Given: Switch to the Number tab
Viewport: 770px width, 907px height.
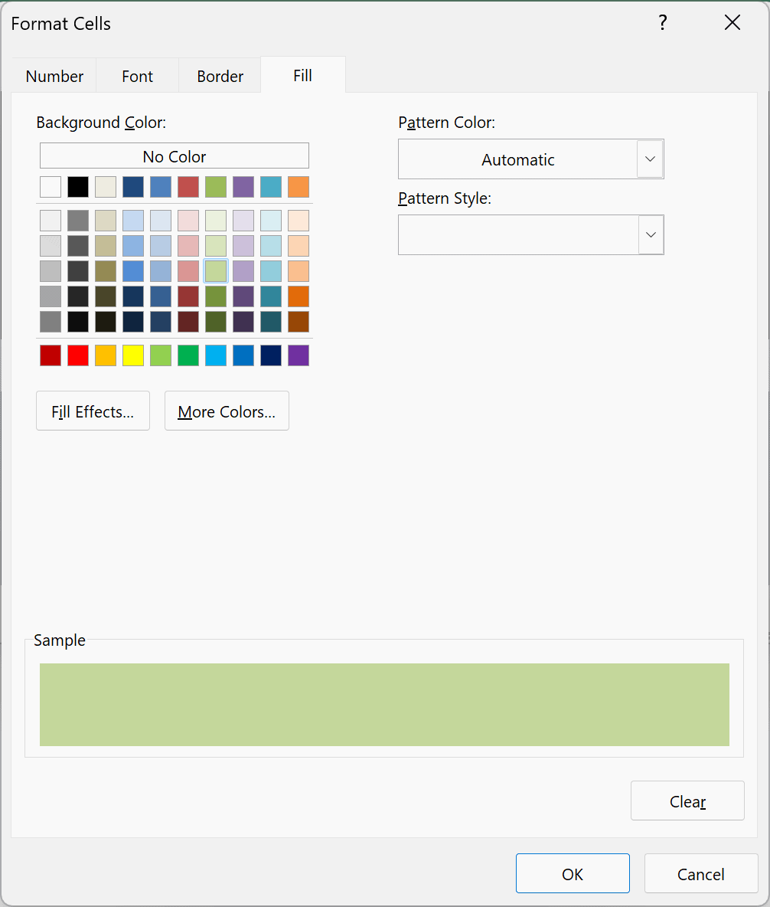Looking at the screenshot, I should tap(54, 76).
